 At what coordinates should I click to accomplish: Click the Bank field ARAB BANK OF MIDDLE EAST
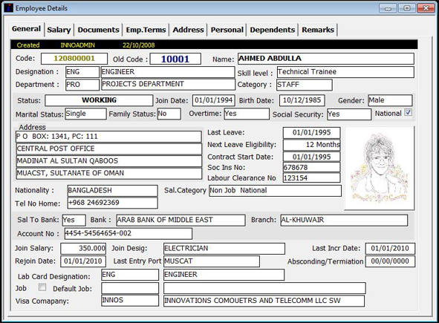(x=181, y=221)
